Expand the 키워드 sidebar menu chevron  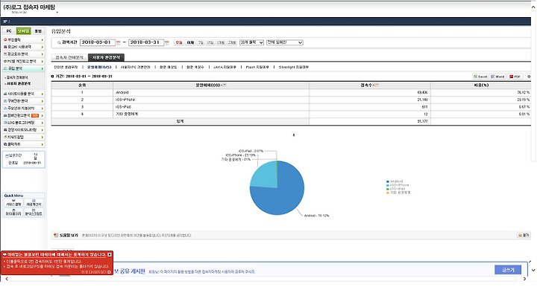click(42, 138)
